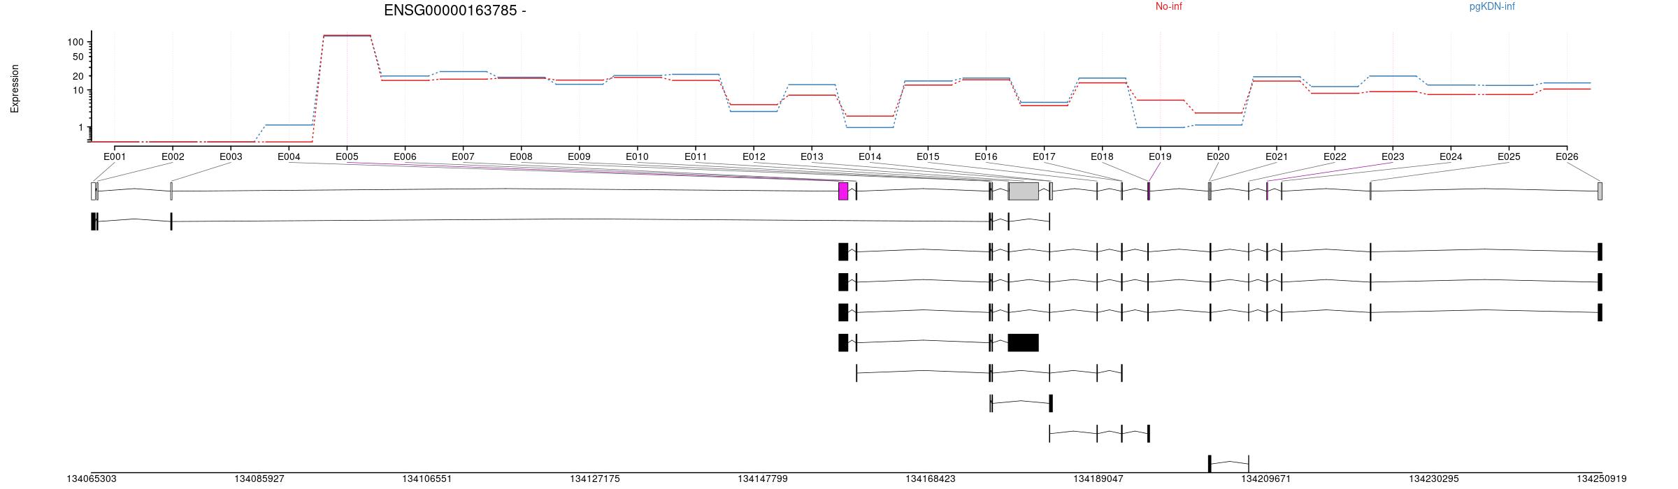The width and height of the screenshot is (1678, 489).
Task: Select exon label E025
Action: (1509, 157)
